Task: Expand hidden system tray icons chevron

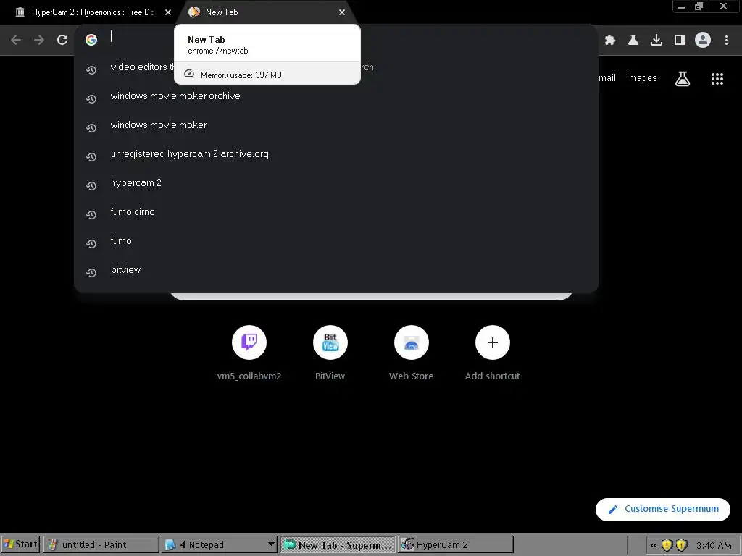Action: pos(654,545)
